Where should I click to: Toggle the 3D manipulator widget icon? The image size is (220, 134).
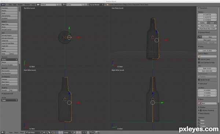(54, 132)
